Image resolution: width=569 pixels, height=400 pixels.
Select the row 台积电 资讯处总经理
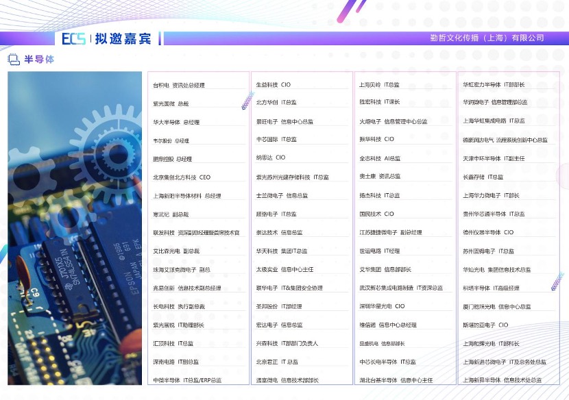click(179, 85)
